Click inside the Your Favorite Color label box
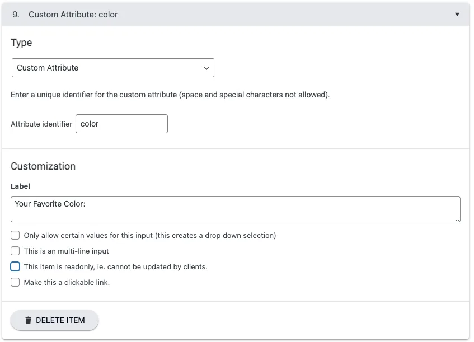Viewport: 474px width, 342px height. coord(235,208)
